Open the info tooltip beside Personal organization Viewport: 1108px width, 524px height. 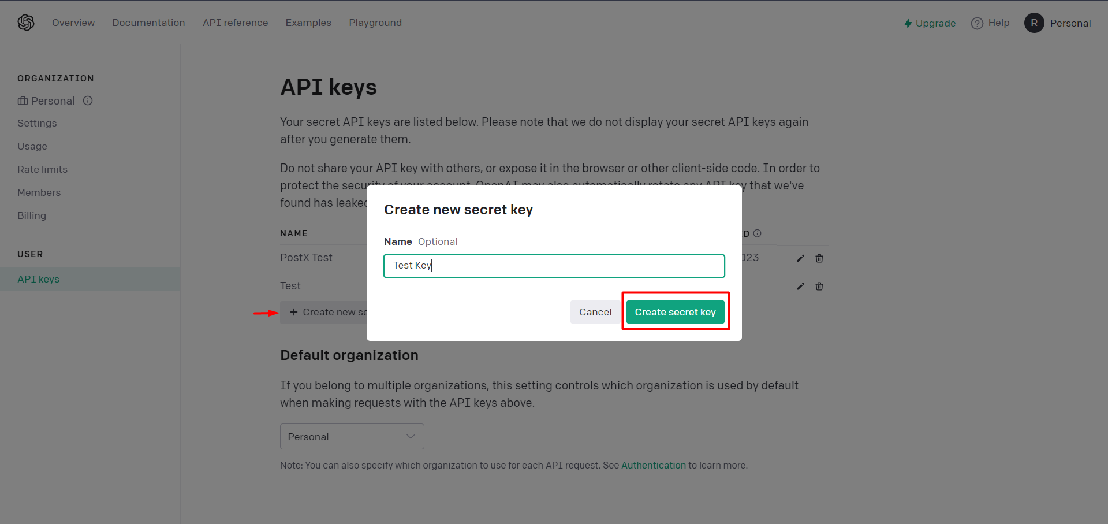click(x=88, y=101)
